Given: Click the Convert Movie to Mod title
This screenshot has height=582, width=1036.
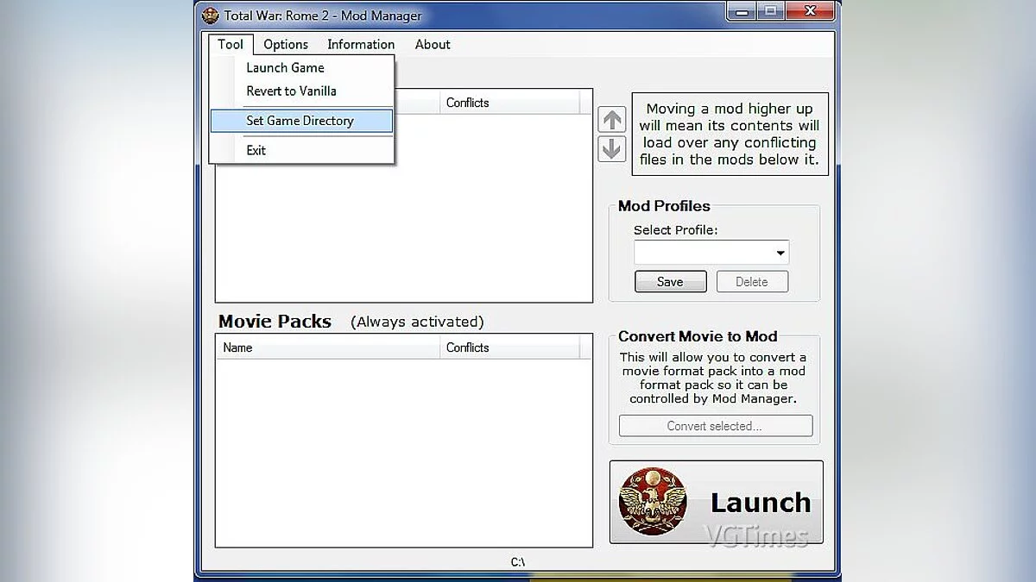Looking at the screenshot, I should pyautogui.click(x=698, y=336).
